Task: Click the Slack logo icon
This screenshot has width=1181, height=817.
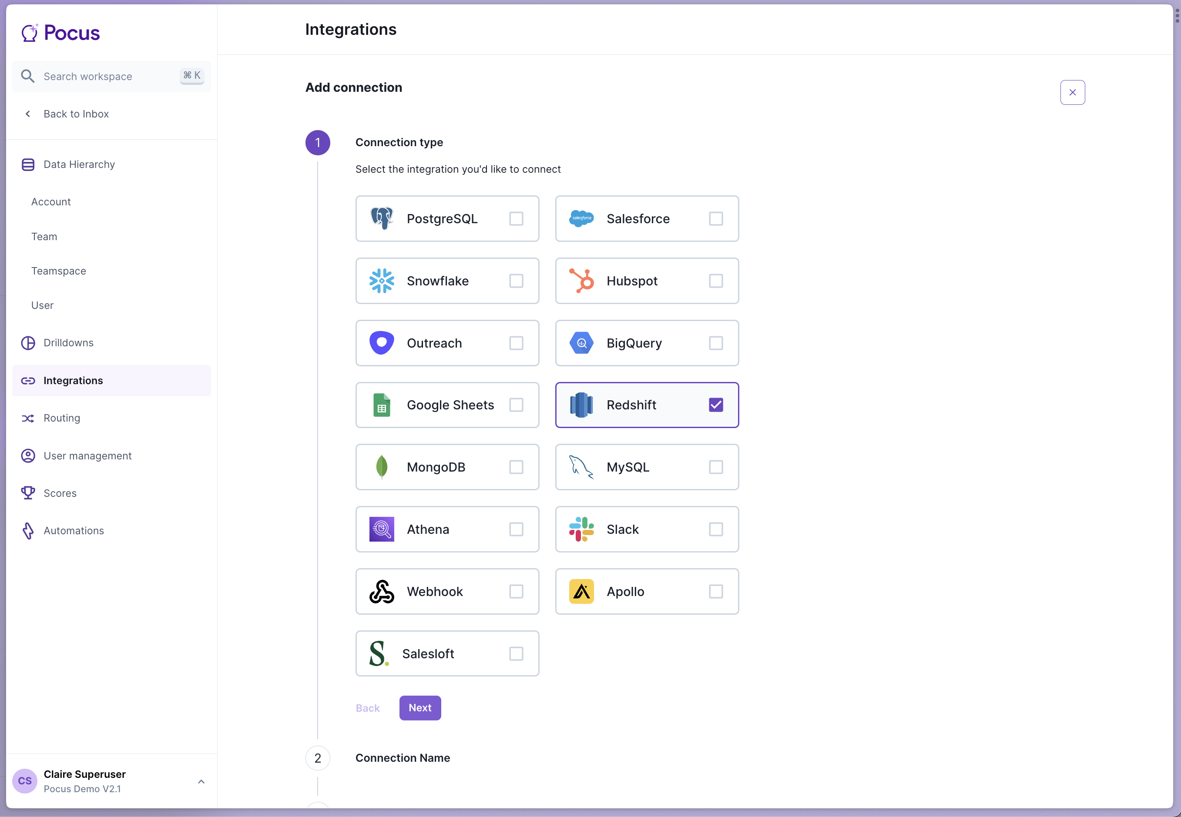Action: point(581,529)
